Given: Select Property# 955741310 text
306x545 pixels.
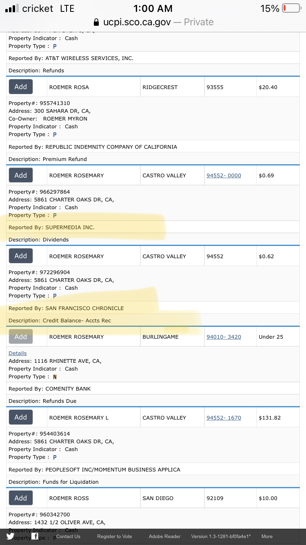Looking at the screenshot, I should click(x=39, y=103).
